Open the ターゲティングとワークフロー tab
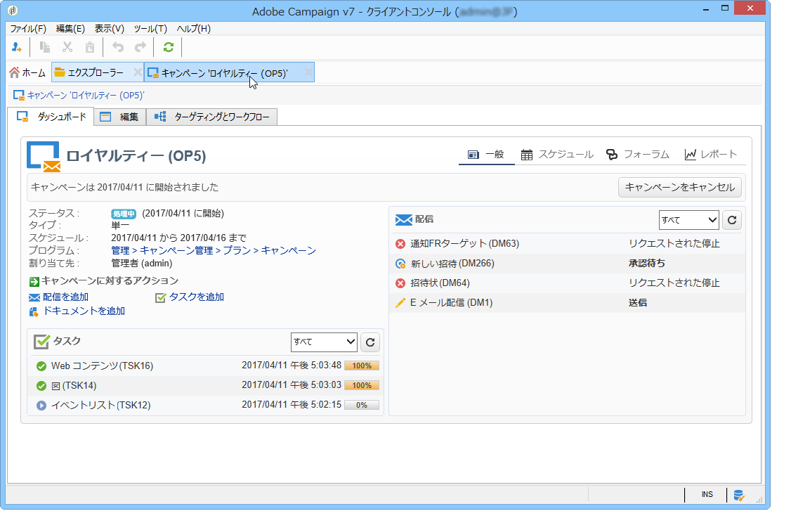Screen dimensions: 791x530 pos(212,117)
